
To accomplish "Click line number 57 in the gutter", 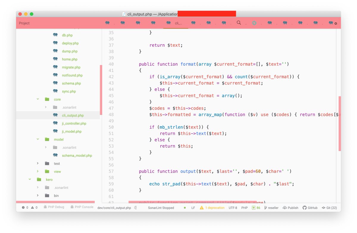I will [111, 171].
